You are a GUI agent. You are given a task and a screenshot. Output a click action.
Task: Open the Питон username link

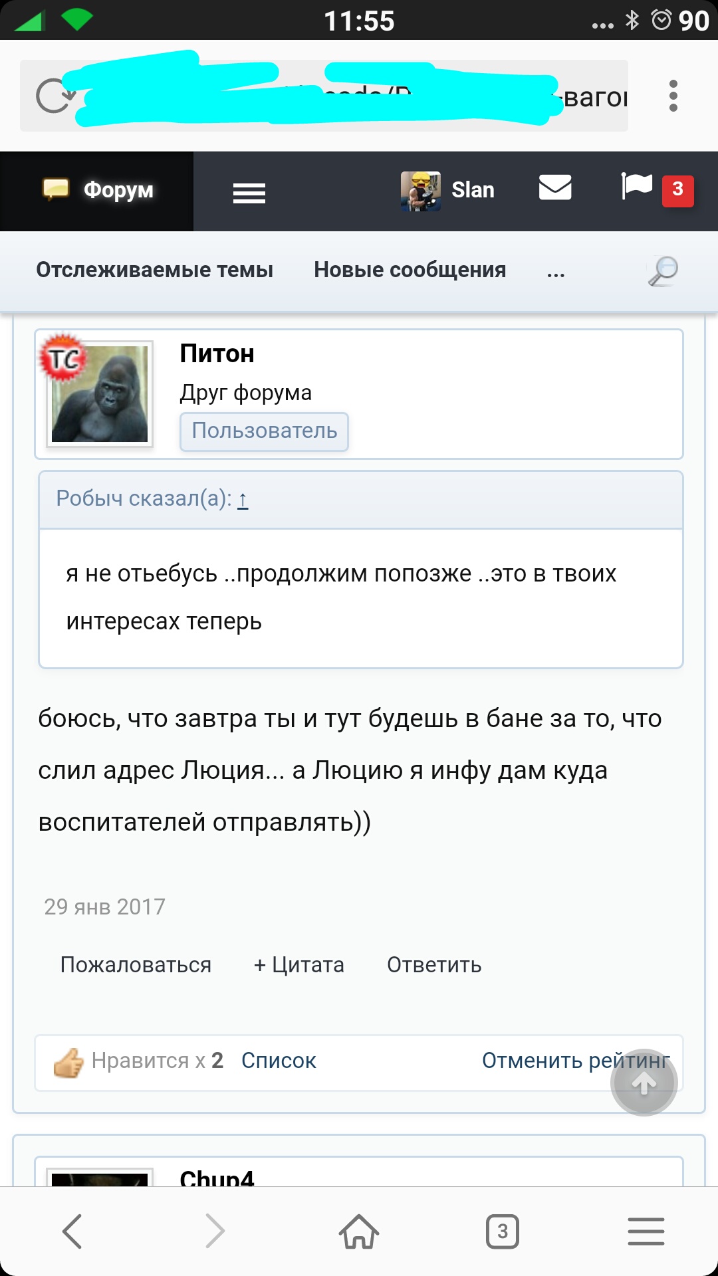217,354
